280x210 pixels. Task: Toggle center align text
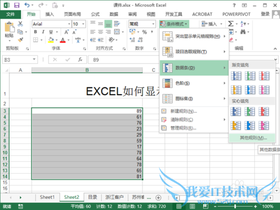pyautogui.click(x=100, y=32)
